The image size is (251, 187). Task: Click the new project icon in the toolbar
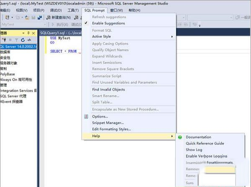(7, 17)
